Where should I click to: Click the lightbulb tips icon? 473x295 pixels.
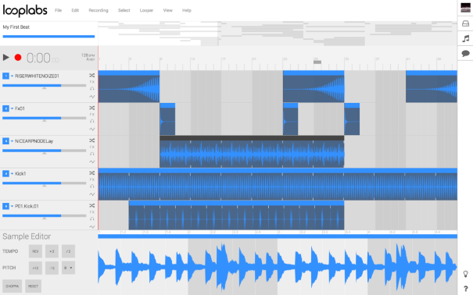tap(465, 274)
